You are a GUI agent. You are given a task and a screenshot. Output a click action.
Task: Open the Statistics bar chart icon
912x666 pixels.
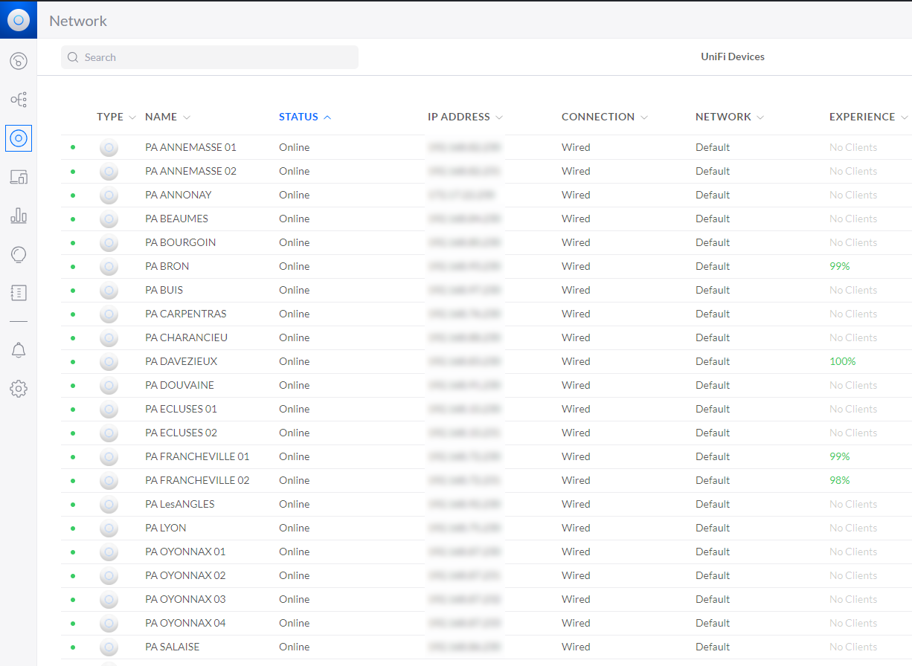click(19, 216)
